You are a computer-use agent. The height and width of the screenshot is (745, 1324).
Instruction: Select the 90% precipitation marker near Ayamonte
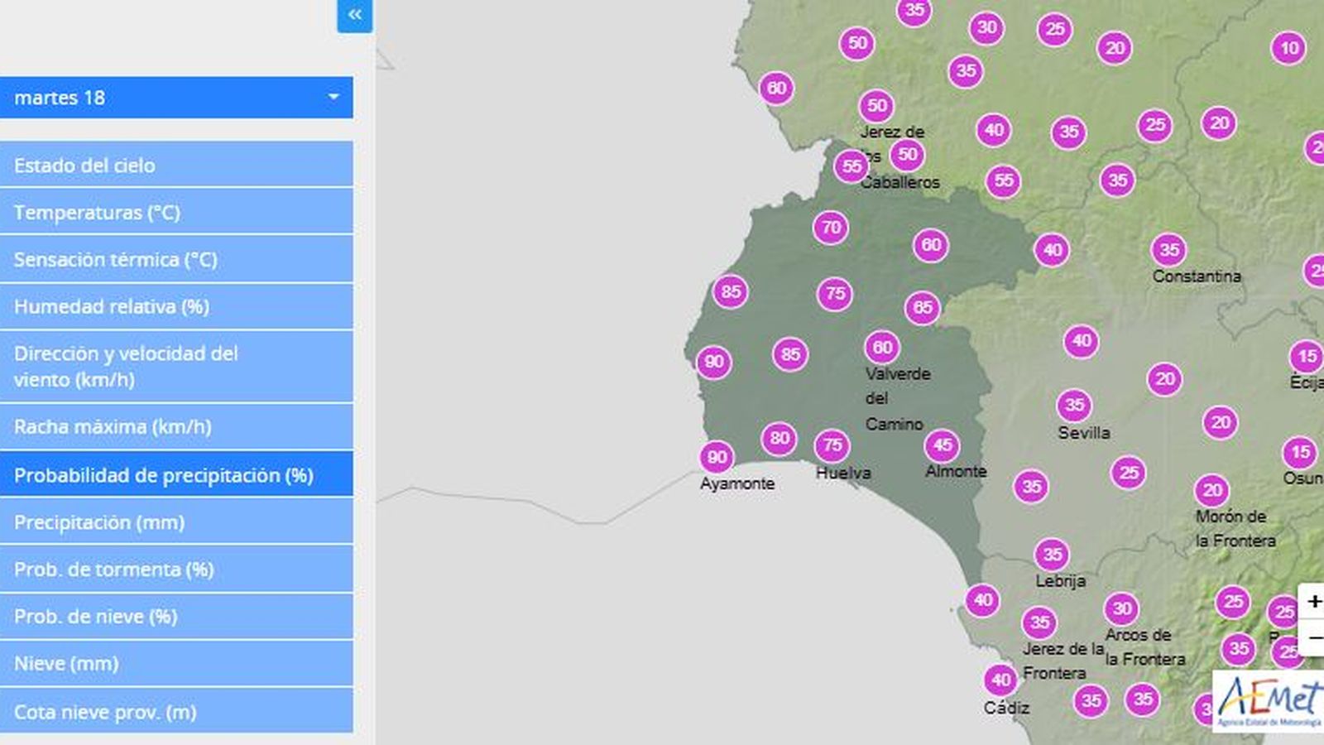tap(716, 456)
